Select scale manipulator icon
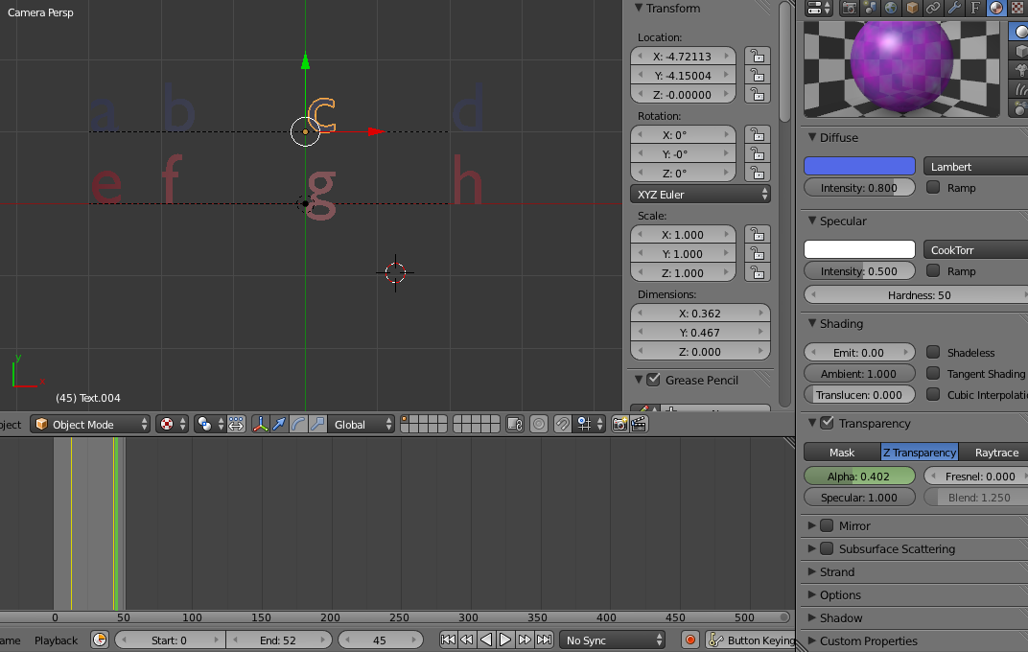 pyautogui.click(x=317, y=425)
